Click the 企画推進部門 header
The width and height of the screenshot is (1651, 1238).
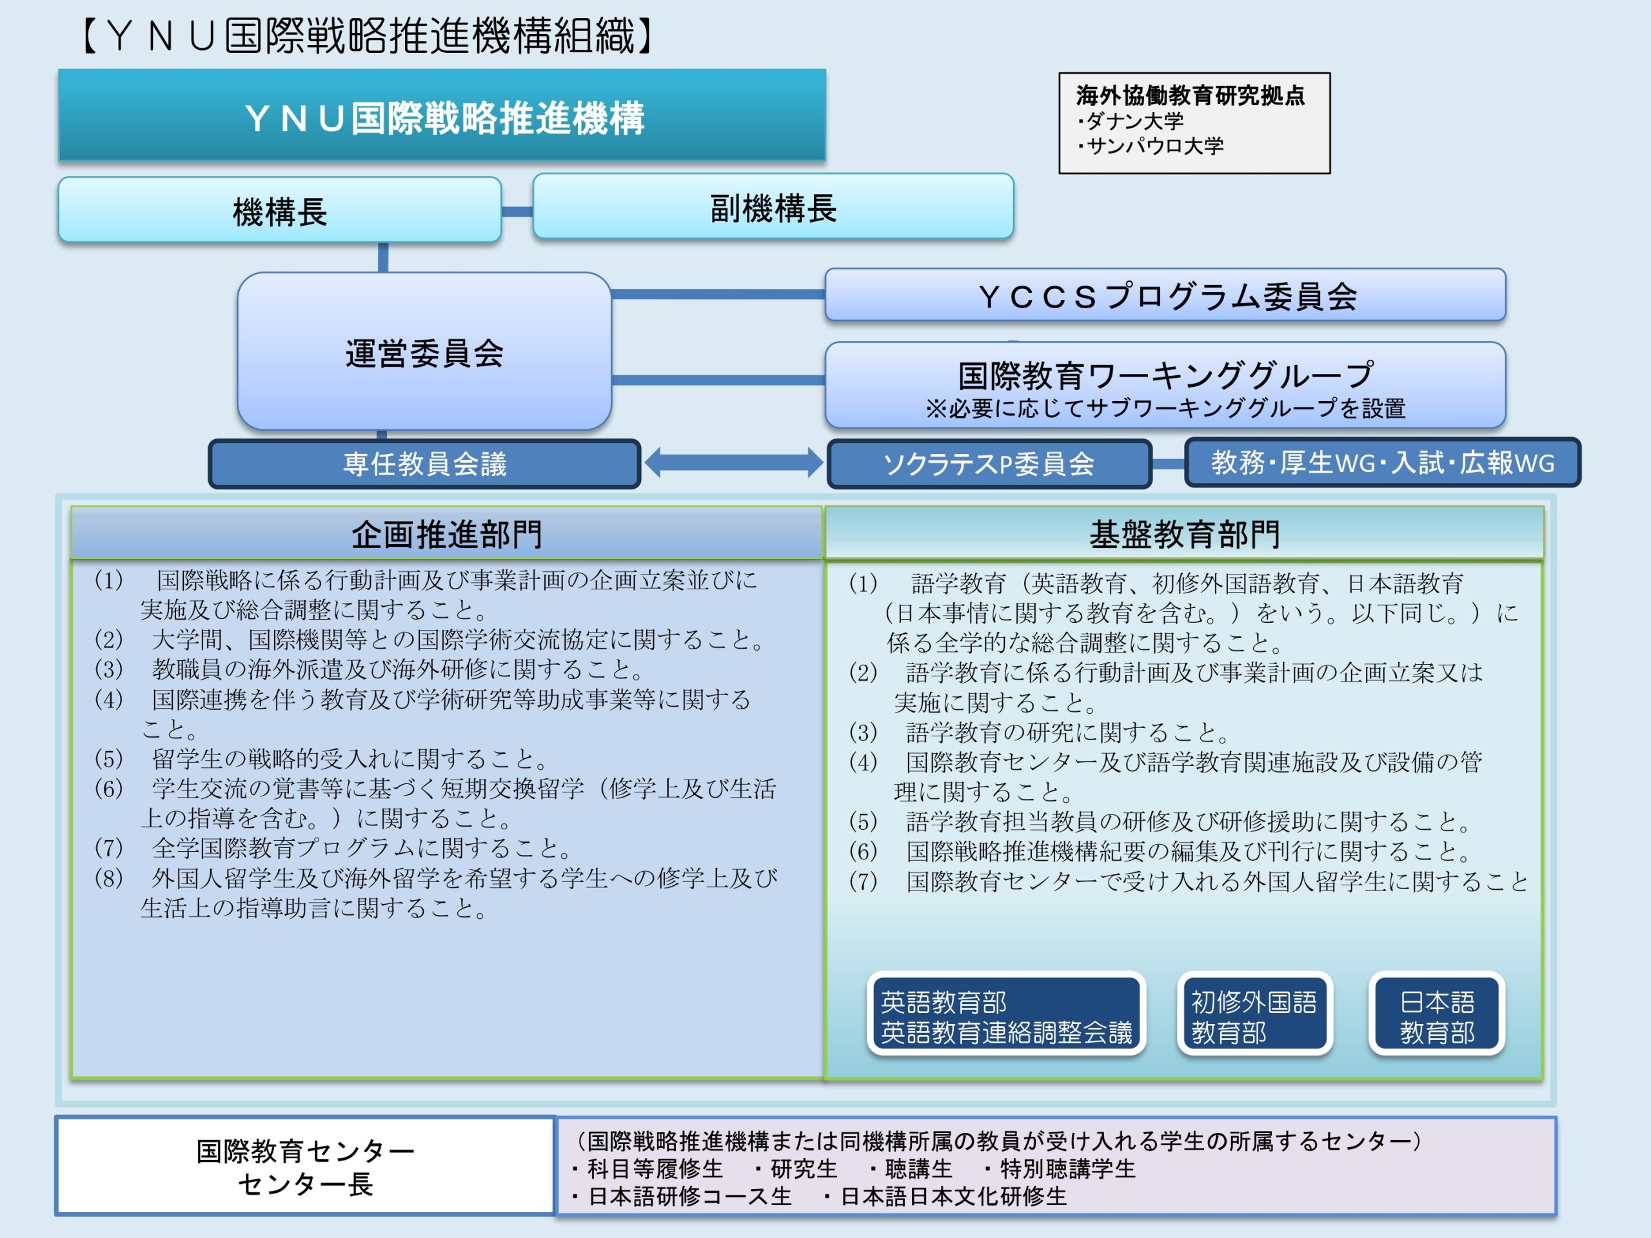pos(446,533)
